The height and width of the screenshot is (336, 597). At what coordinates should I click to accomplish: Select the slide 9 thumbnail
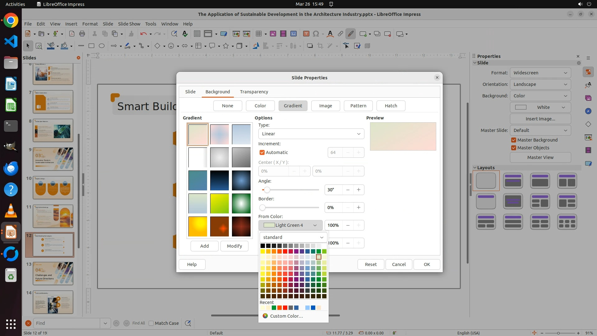point(53,159)
